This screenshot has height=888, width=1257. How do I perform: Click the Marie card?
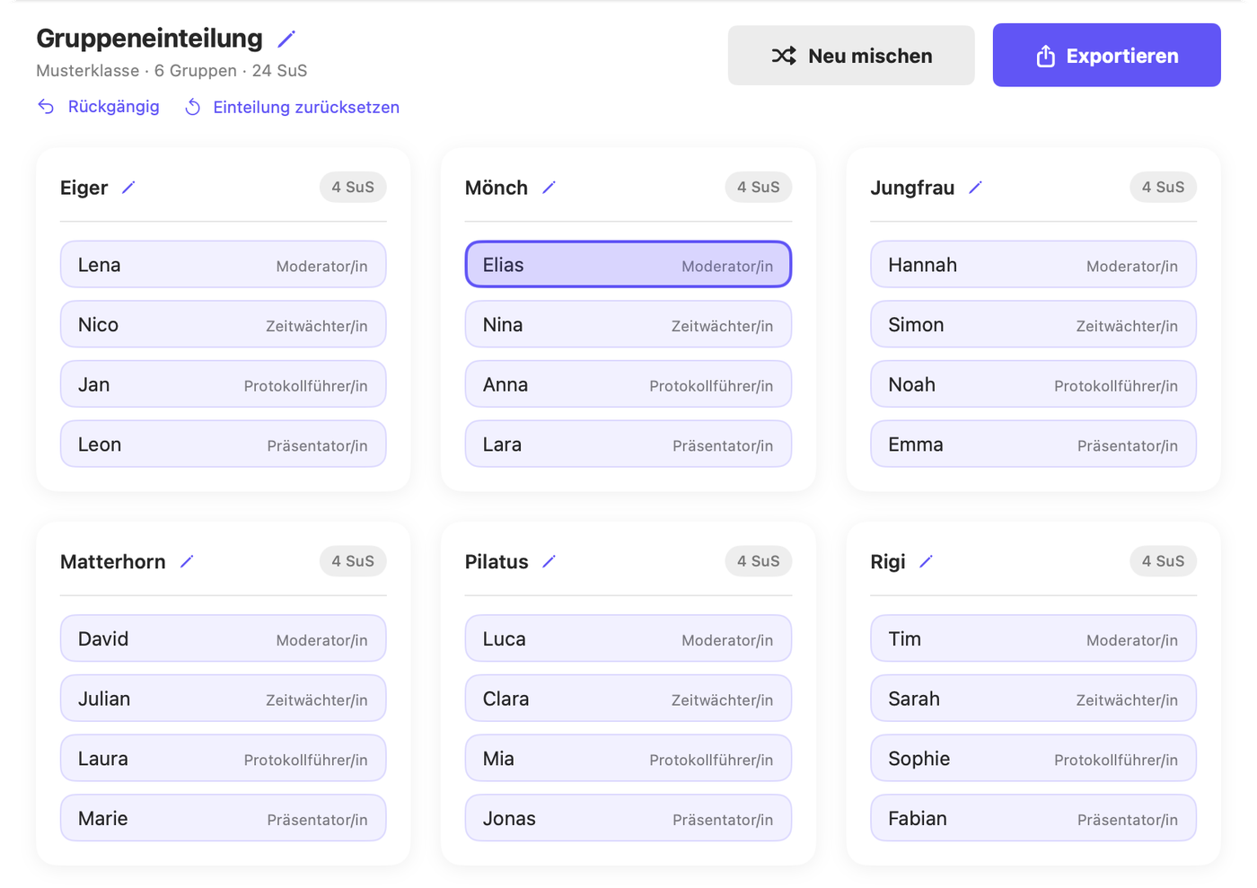(224, 818)
